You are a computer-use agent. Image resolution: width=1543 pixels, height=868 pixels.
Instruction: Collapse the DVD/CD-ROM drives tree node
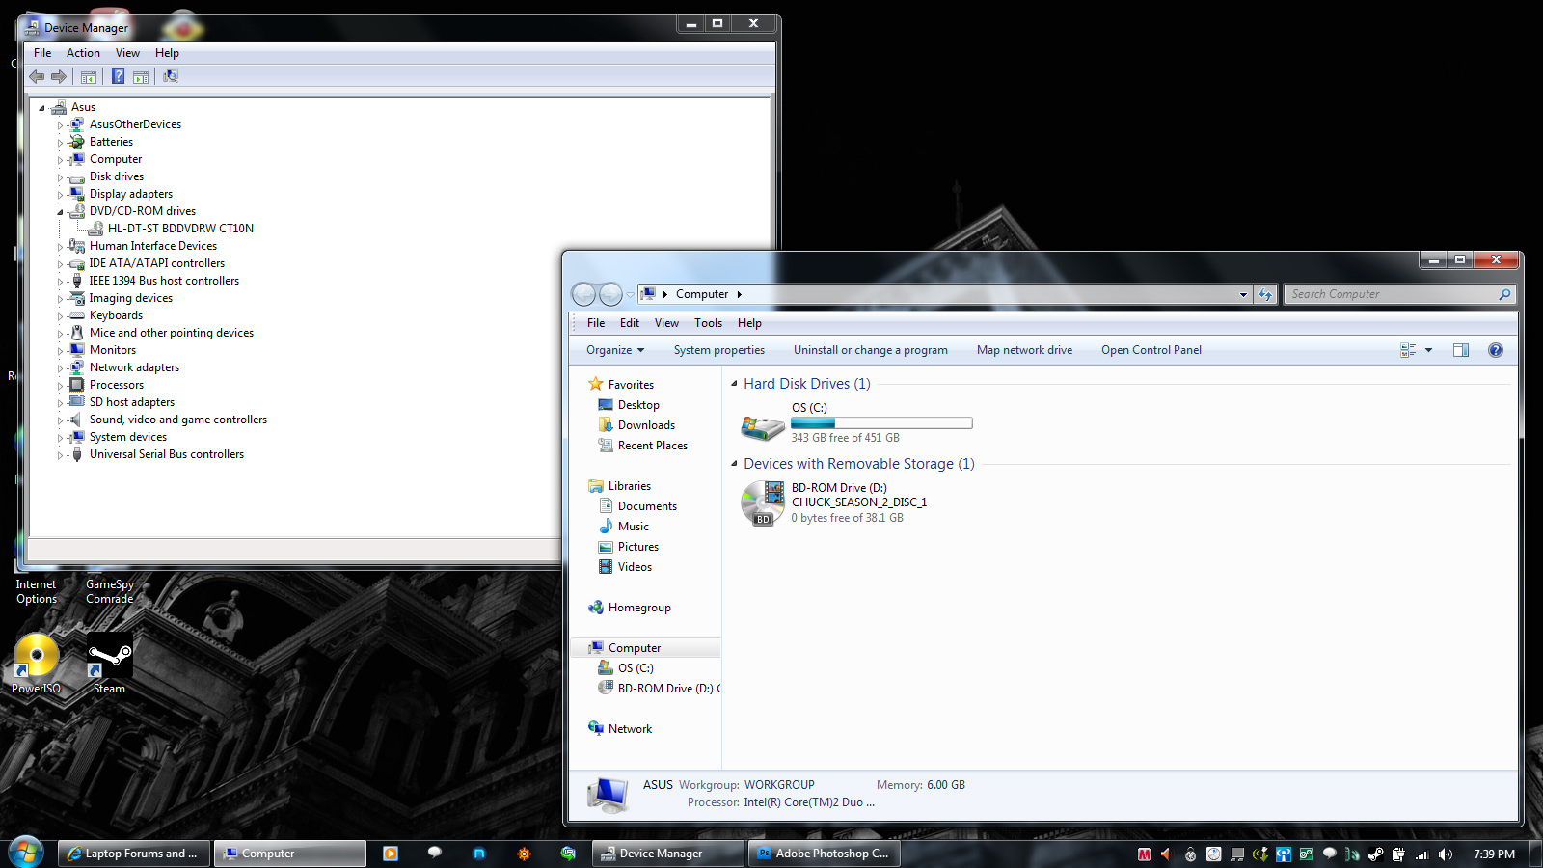(60, 212)
